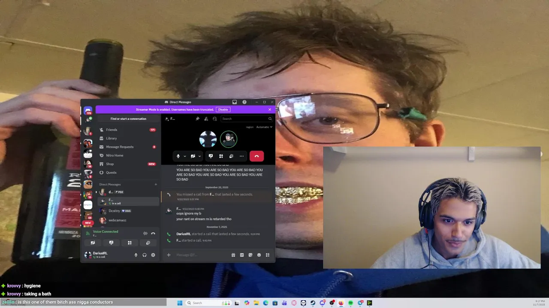Open soundboard button in voice panel
The image size is (549, 308).
[148, 243]
